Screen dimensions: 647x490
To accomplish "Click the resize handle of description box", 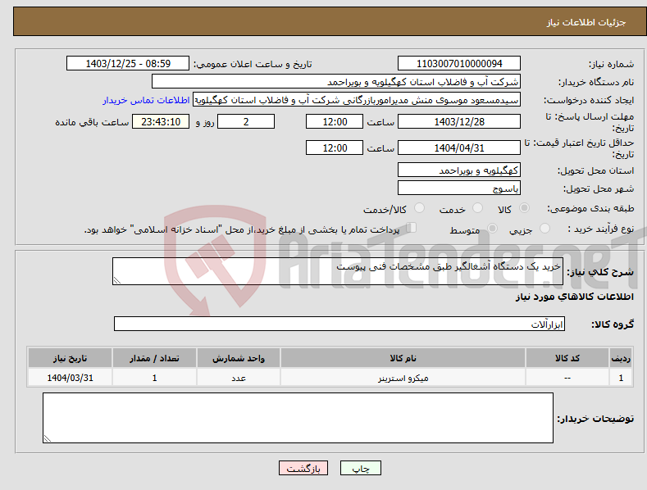I will click(116, 280).
